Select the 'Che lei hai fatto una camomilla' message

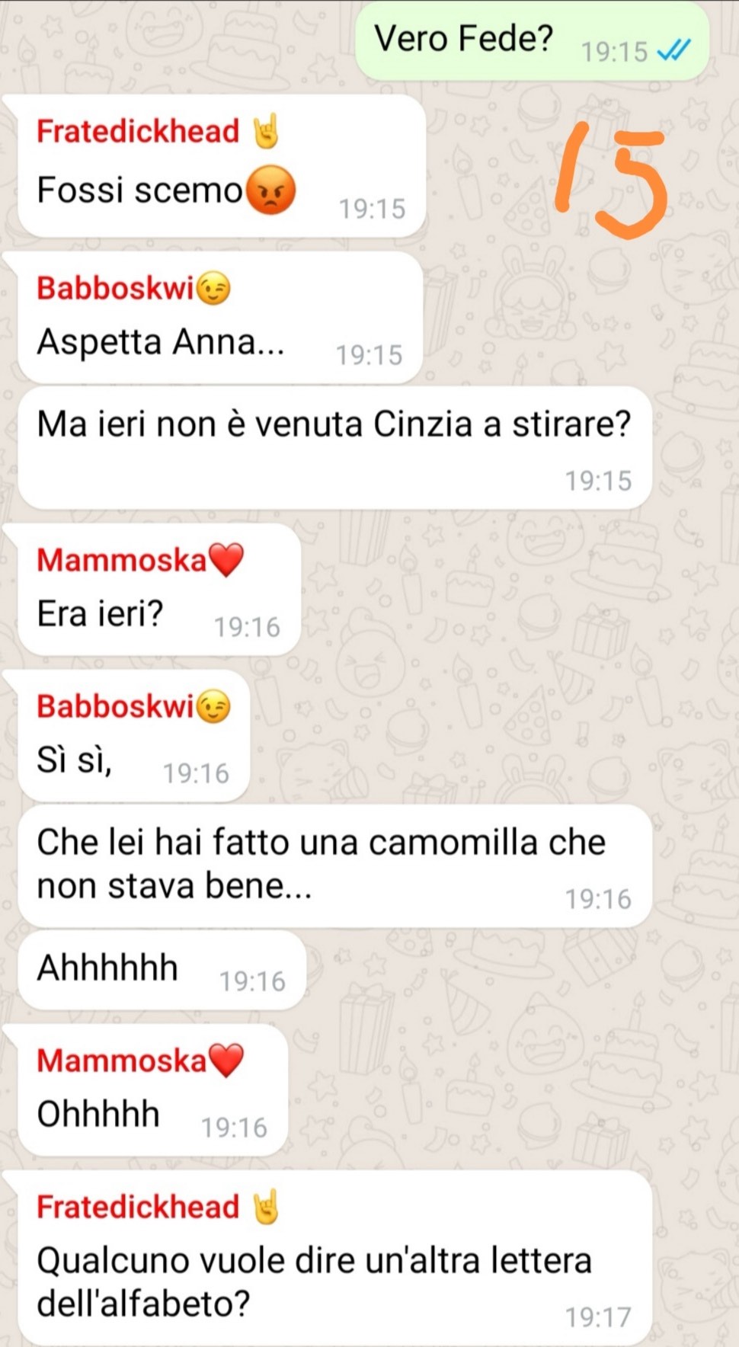point(334,865)
